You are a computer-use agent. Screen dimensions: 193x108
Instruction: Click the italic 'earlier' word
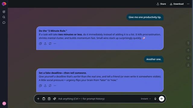(77, 76)
